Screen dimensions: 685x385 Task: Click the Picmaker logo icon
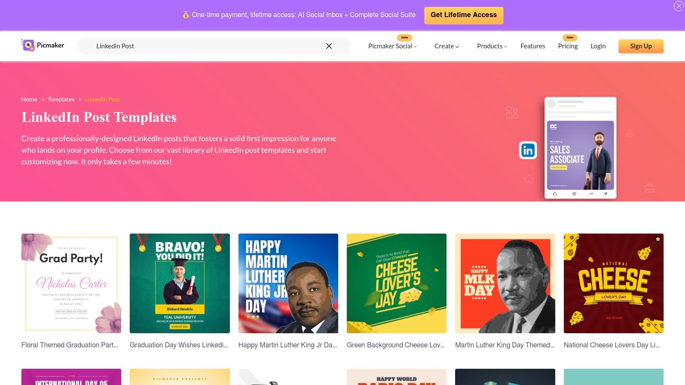29,45
